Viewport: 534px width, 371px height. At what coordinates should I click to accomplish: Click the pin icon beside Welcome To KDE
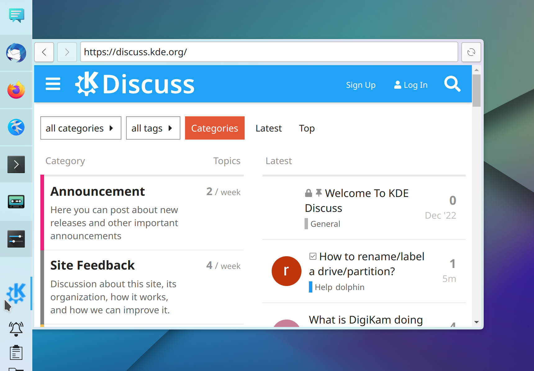[x=319, y=193]
